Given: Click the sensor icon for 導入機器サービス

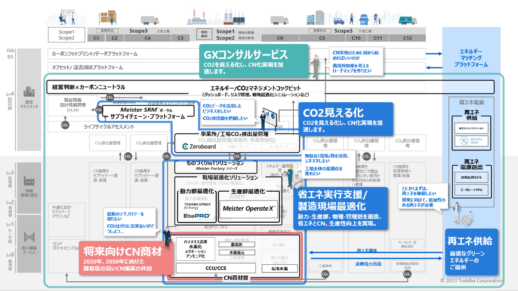Looking at the screenshot, I should pos(30,237).
